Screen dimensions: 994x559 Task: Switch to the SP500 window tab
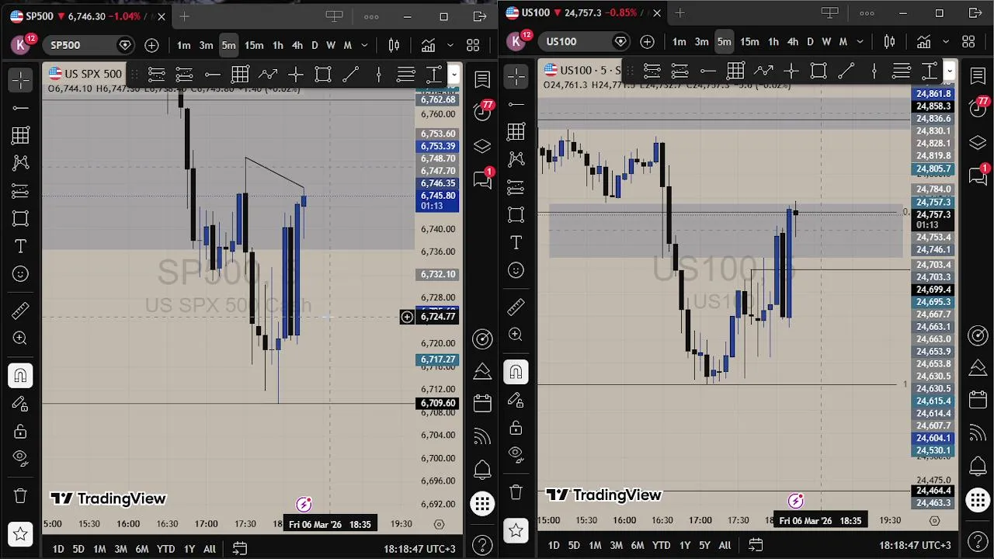[87, 16]
